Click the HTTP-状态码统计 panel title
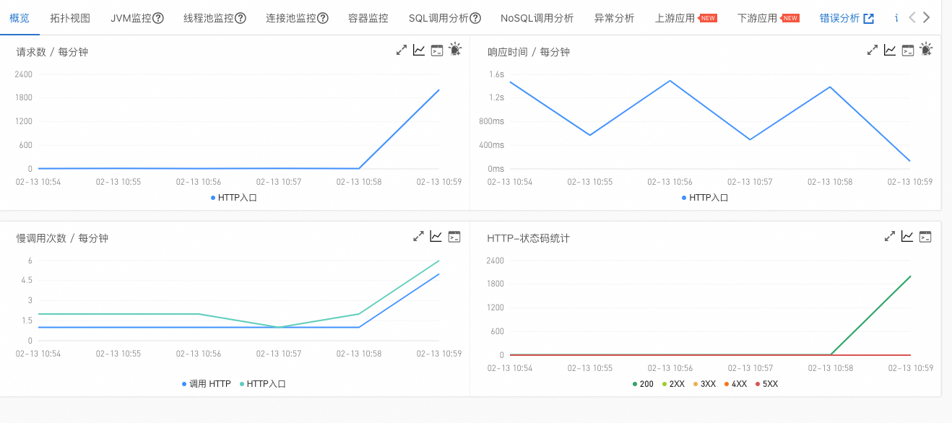 pyautogui.click(x=528, y=238)
